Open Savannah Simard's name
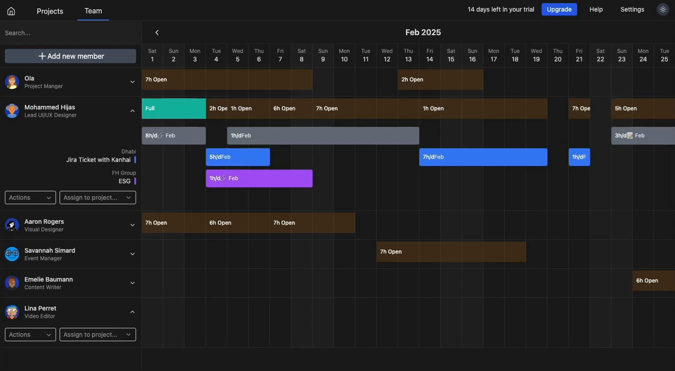 click(50, 250)
